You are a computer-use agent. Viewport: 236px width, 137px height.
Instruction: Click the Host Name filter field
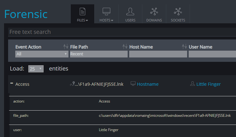coord(158,54)
